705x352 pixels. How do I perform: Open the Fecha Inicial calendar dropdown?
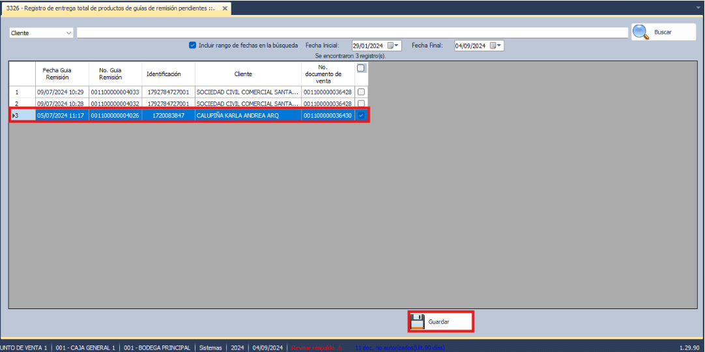[x=397, y=46]
